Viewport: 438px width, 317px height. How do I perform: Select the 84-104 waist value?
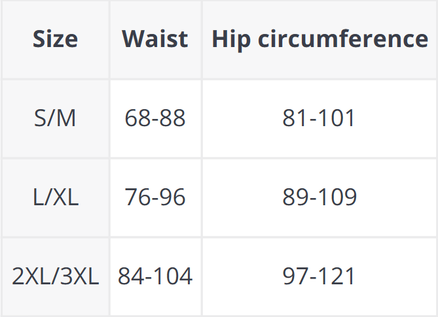coord(155,276)
